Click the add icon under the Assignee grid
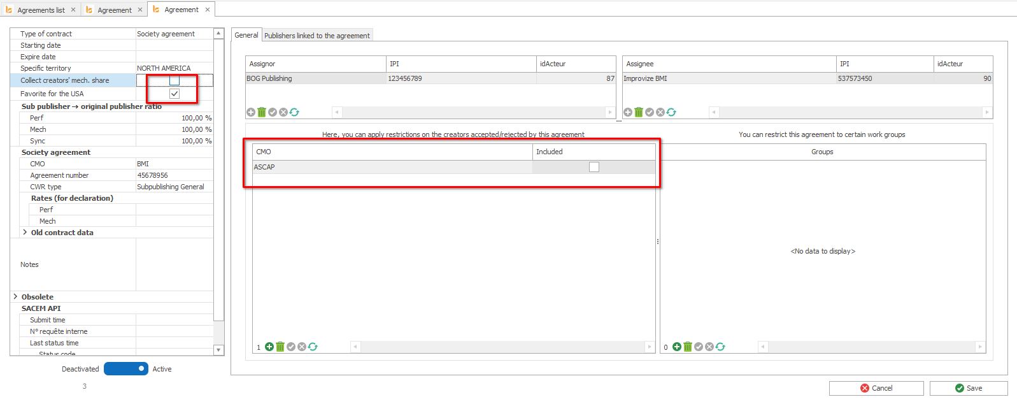 point(628,112)
